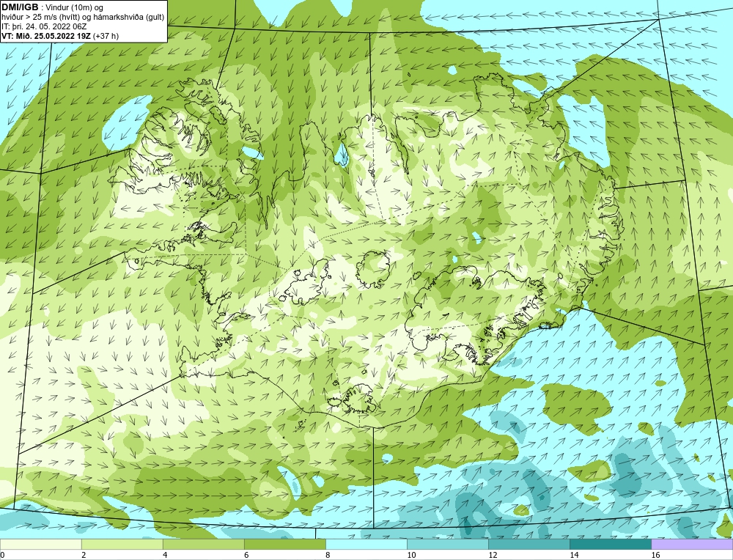Click the initial time 'IT: þri. 24. 05. 2022 06Z'
Viewport: 733px width, 560px height.
(x=44, y=26)
